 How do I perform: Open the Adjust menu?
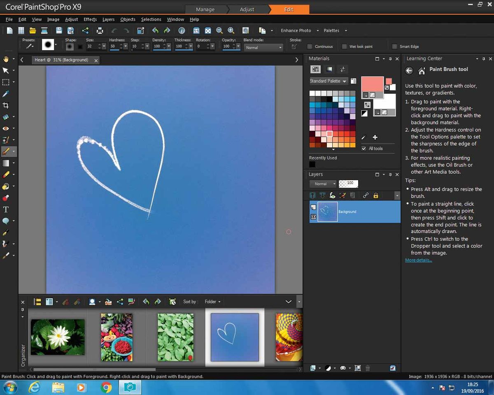pyautogui.click(x=71, y=19)
